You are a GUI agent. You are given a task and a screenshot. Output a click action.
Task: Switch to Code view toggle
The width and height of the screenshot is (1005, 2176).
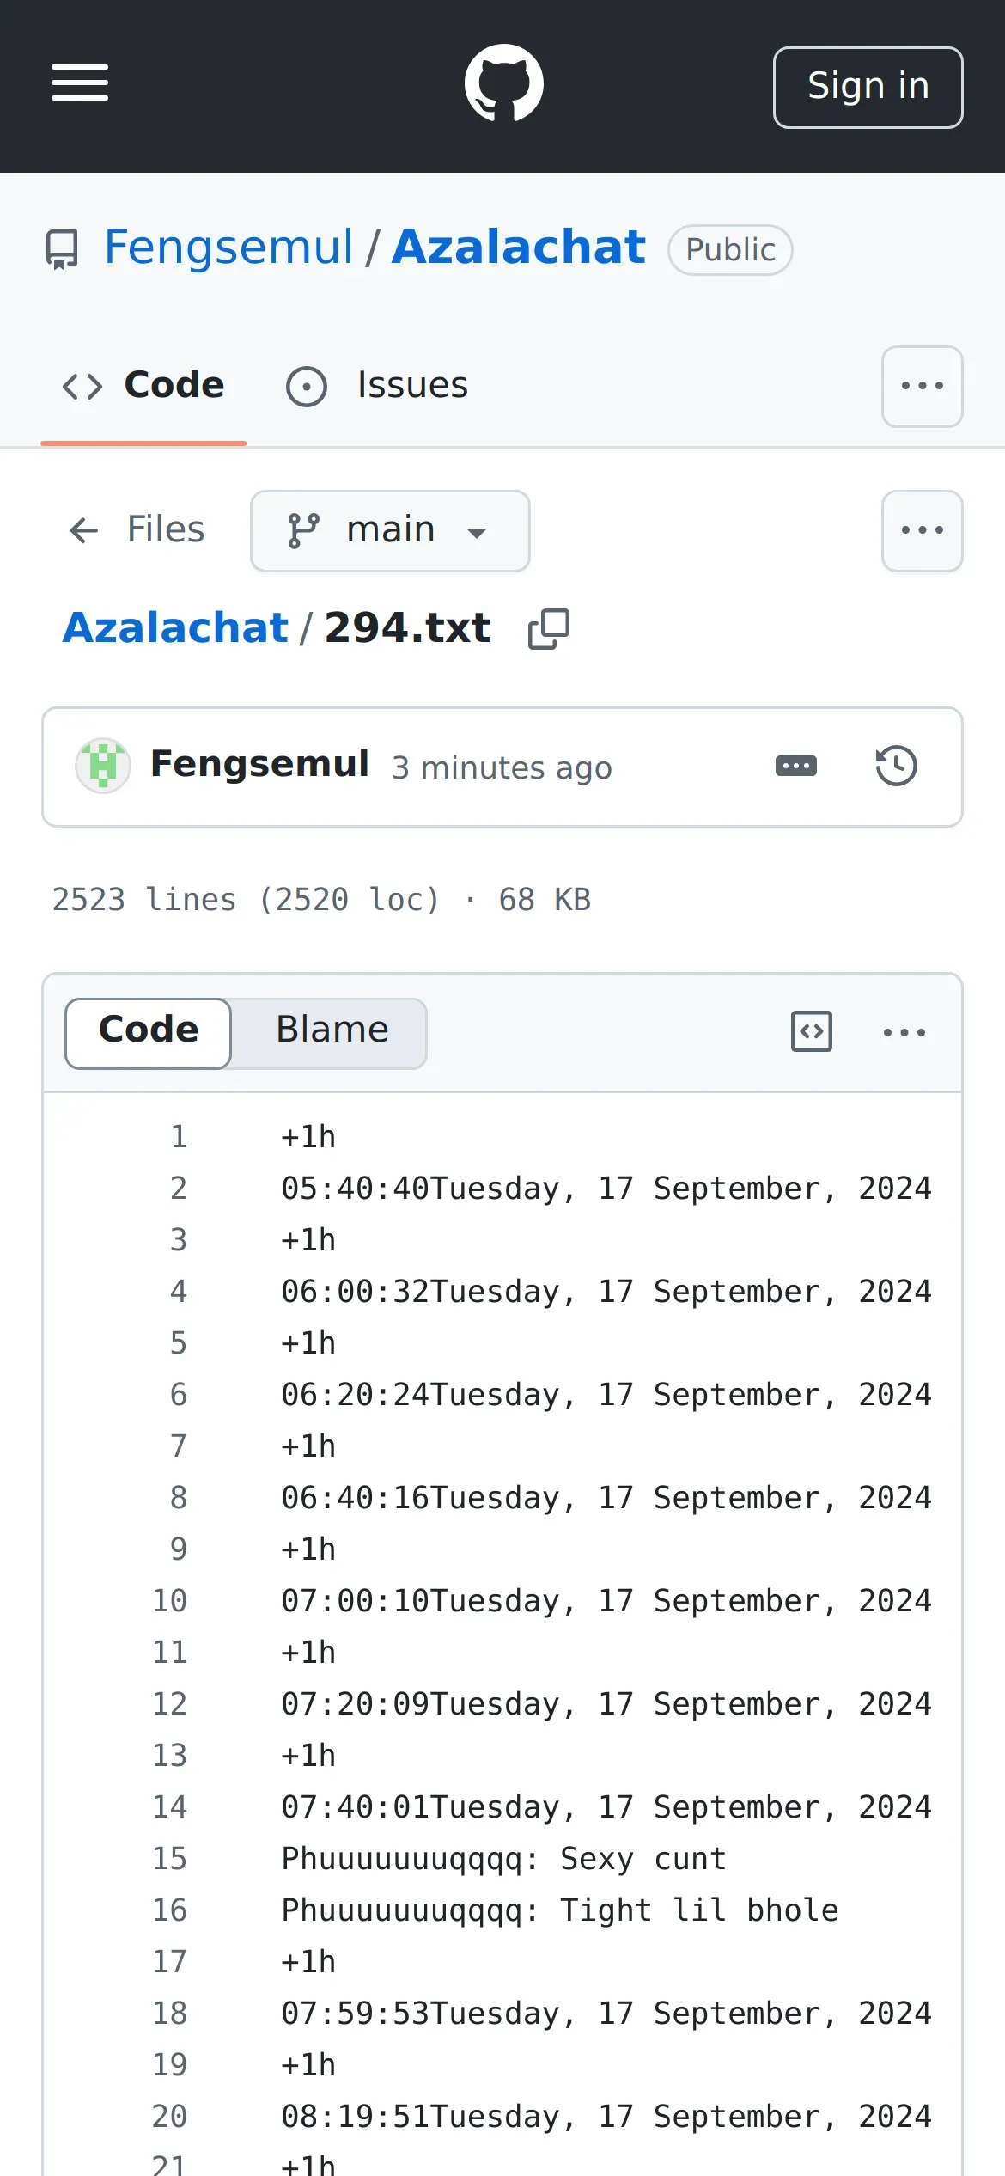[149, 1031]
